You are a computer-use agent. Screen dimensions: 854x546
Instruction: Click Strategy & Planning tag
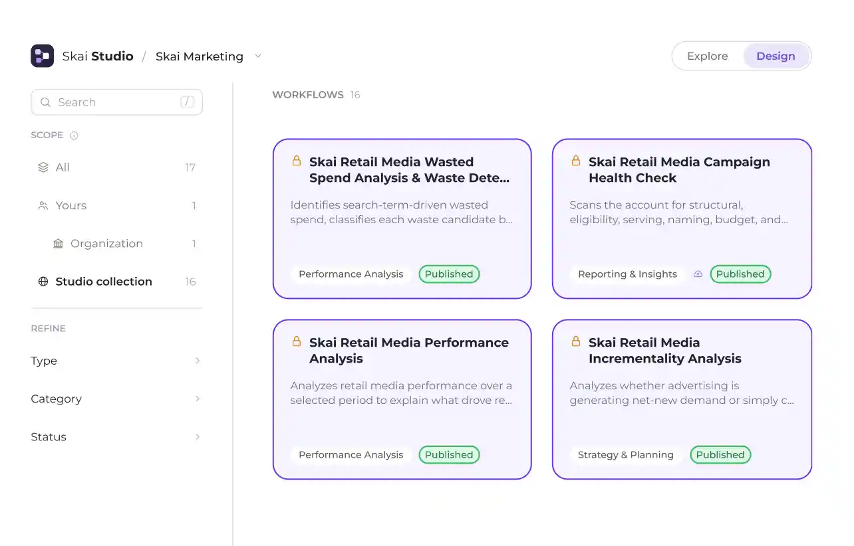(626, 455)
